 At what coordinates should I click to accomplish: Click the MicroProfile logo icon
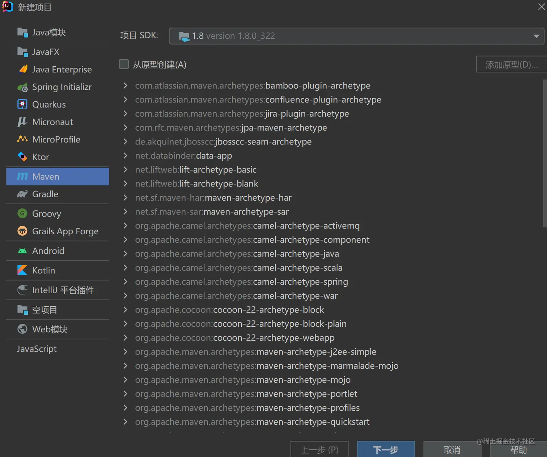22,139
